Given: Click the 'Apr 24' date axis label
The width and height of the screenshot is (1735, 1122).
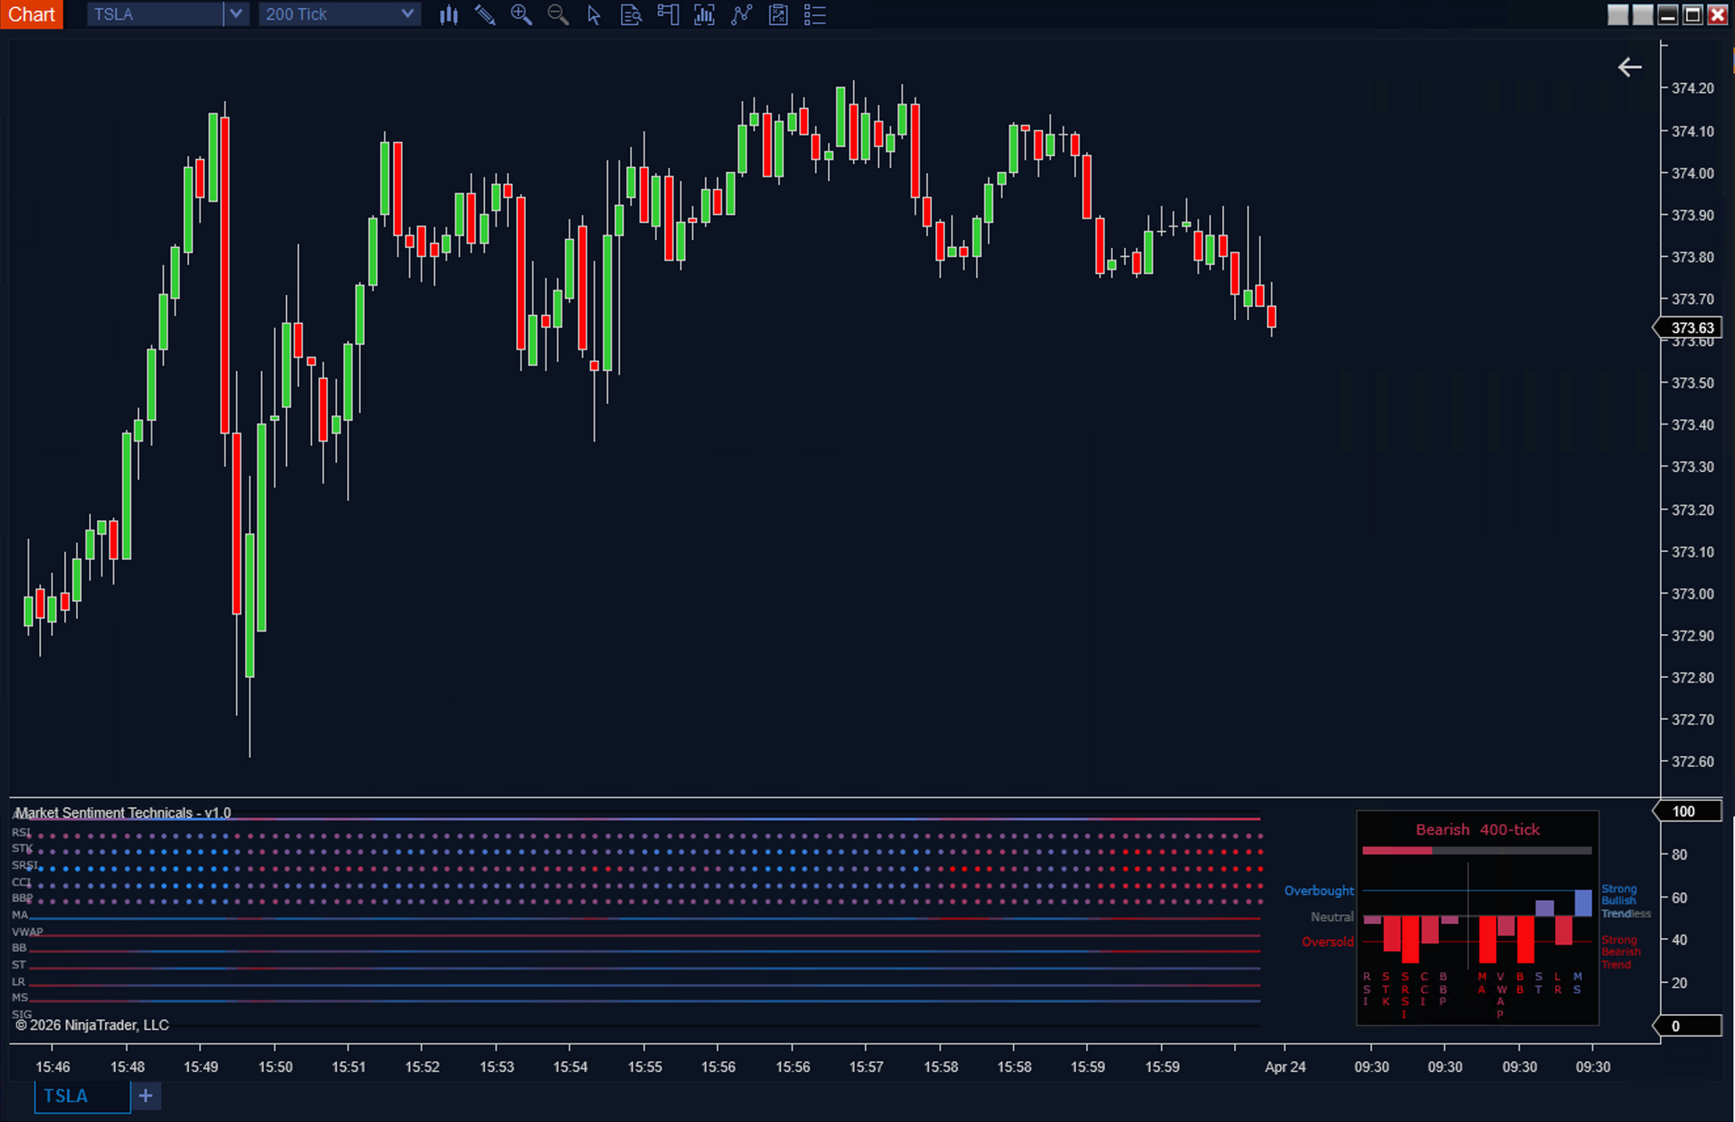Looking at the screenshot, I should pos(1285,1067).
